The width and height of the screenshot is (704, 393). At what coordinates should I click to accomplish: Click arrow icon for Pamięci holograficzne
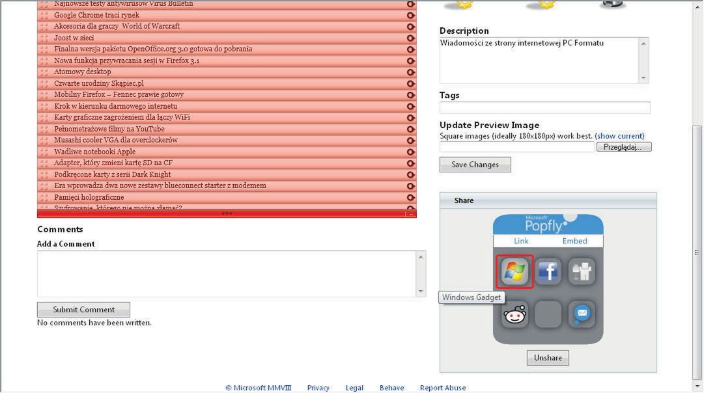[410, 198]
